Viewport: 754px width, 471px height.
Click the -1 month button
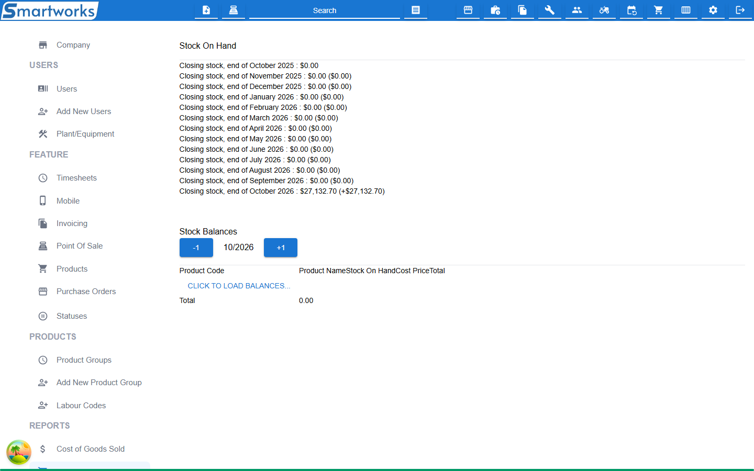[196, 248]
